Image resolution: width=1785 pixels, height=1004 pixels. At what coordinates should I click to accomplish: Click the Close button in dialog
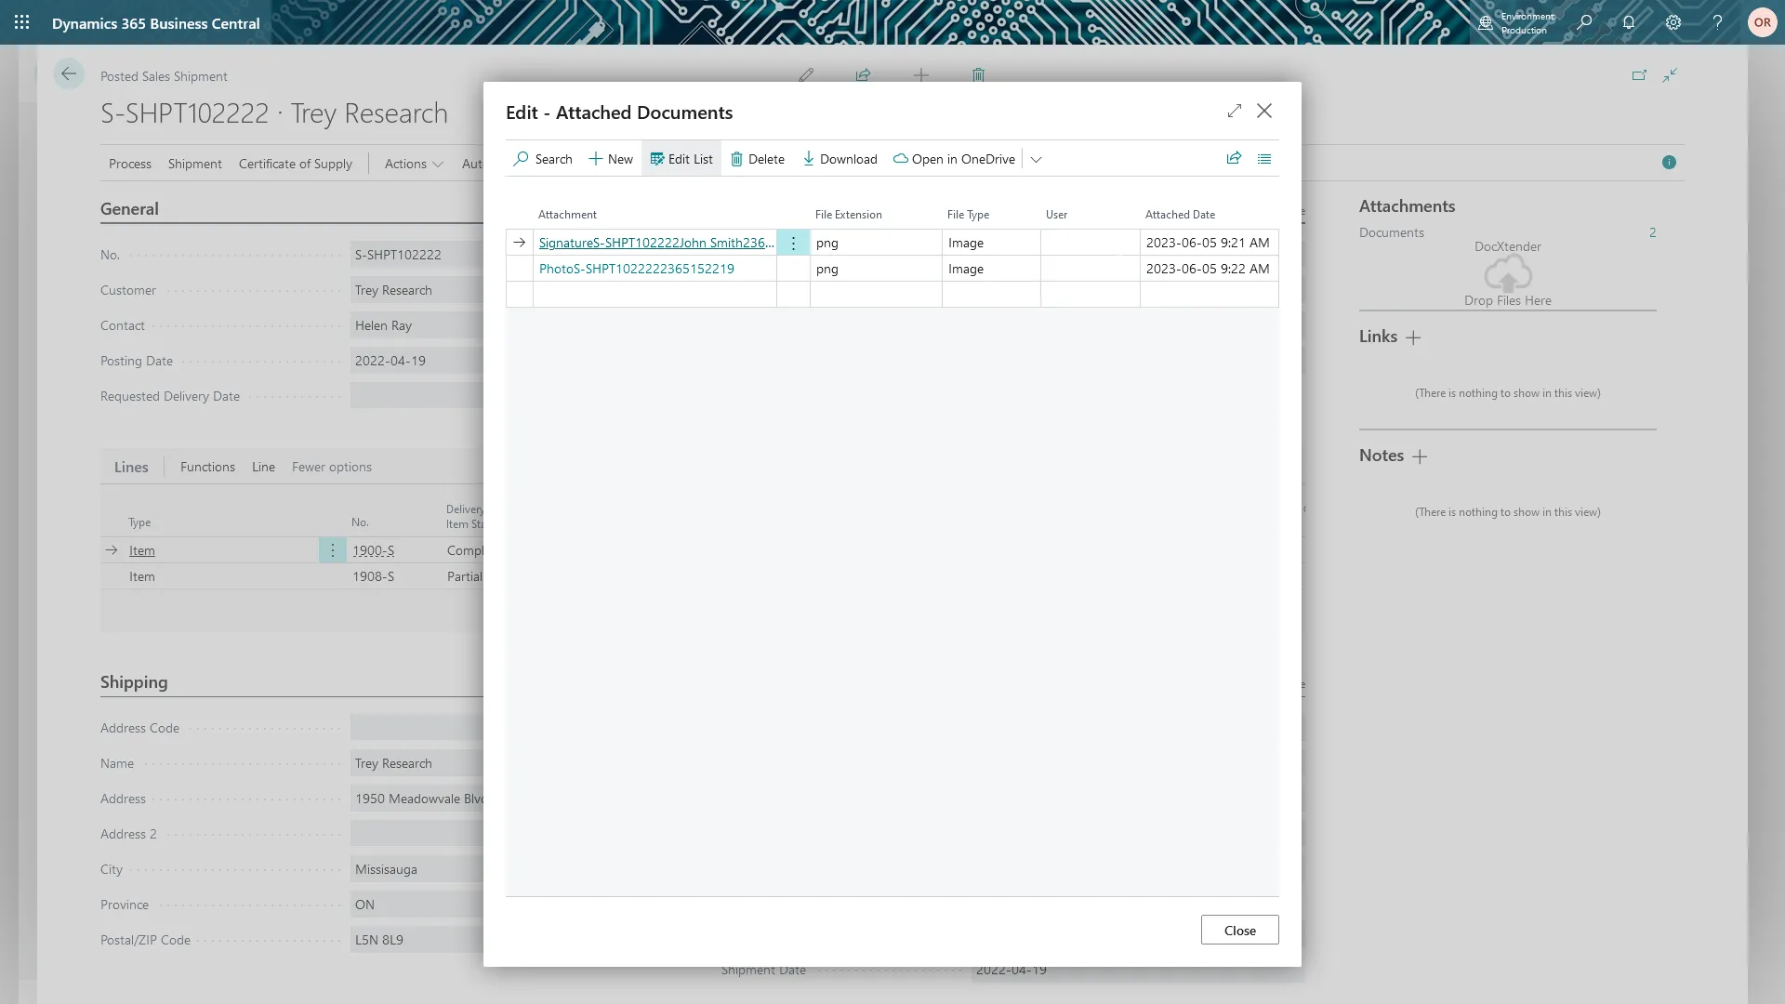1239,930
